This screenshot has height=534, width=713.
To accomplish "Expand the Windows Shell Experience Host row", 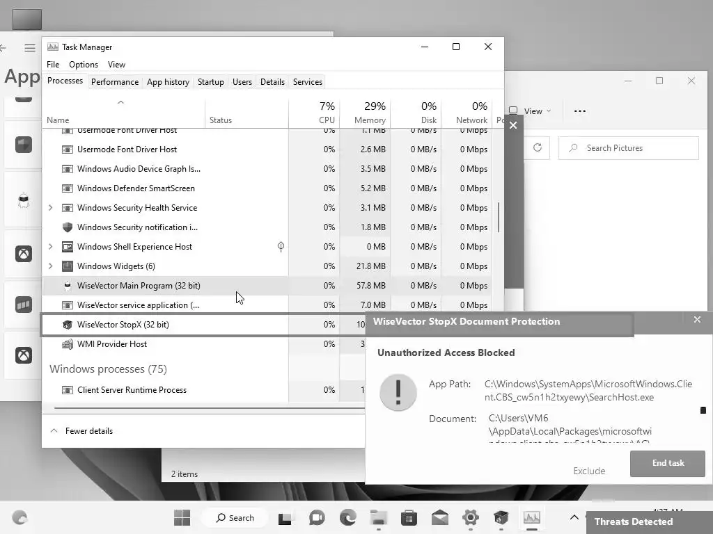I will (x=50, y=247).
